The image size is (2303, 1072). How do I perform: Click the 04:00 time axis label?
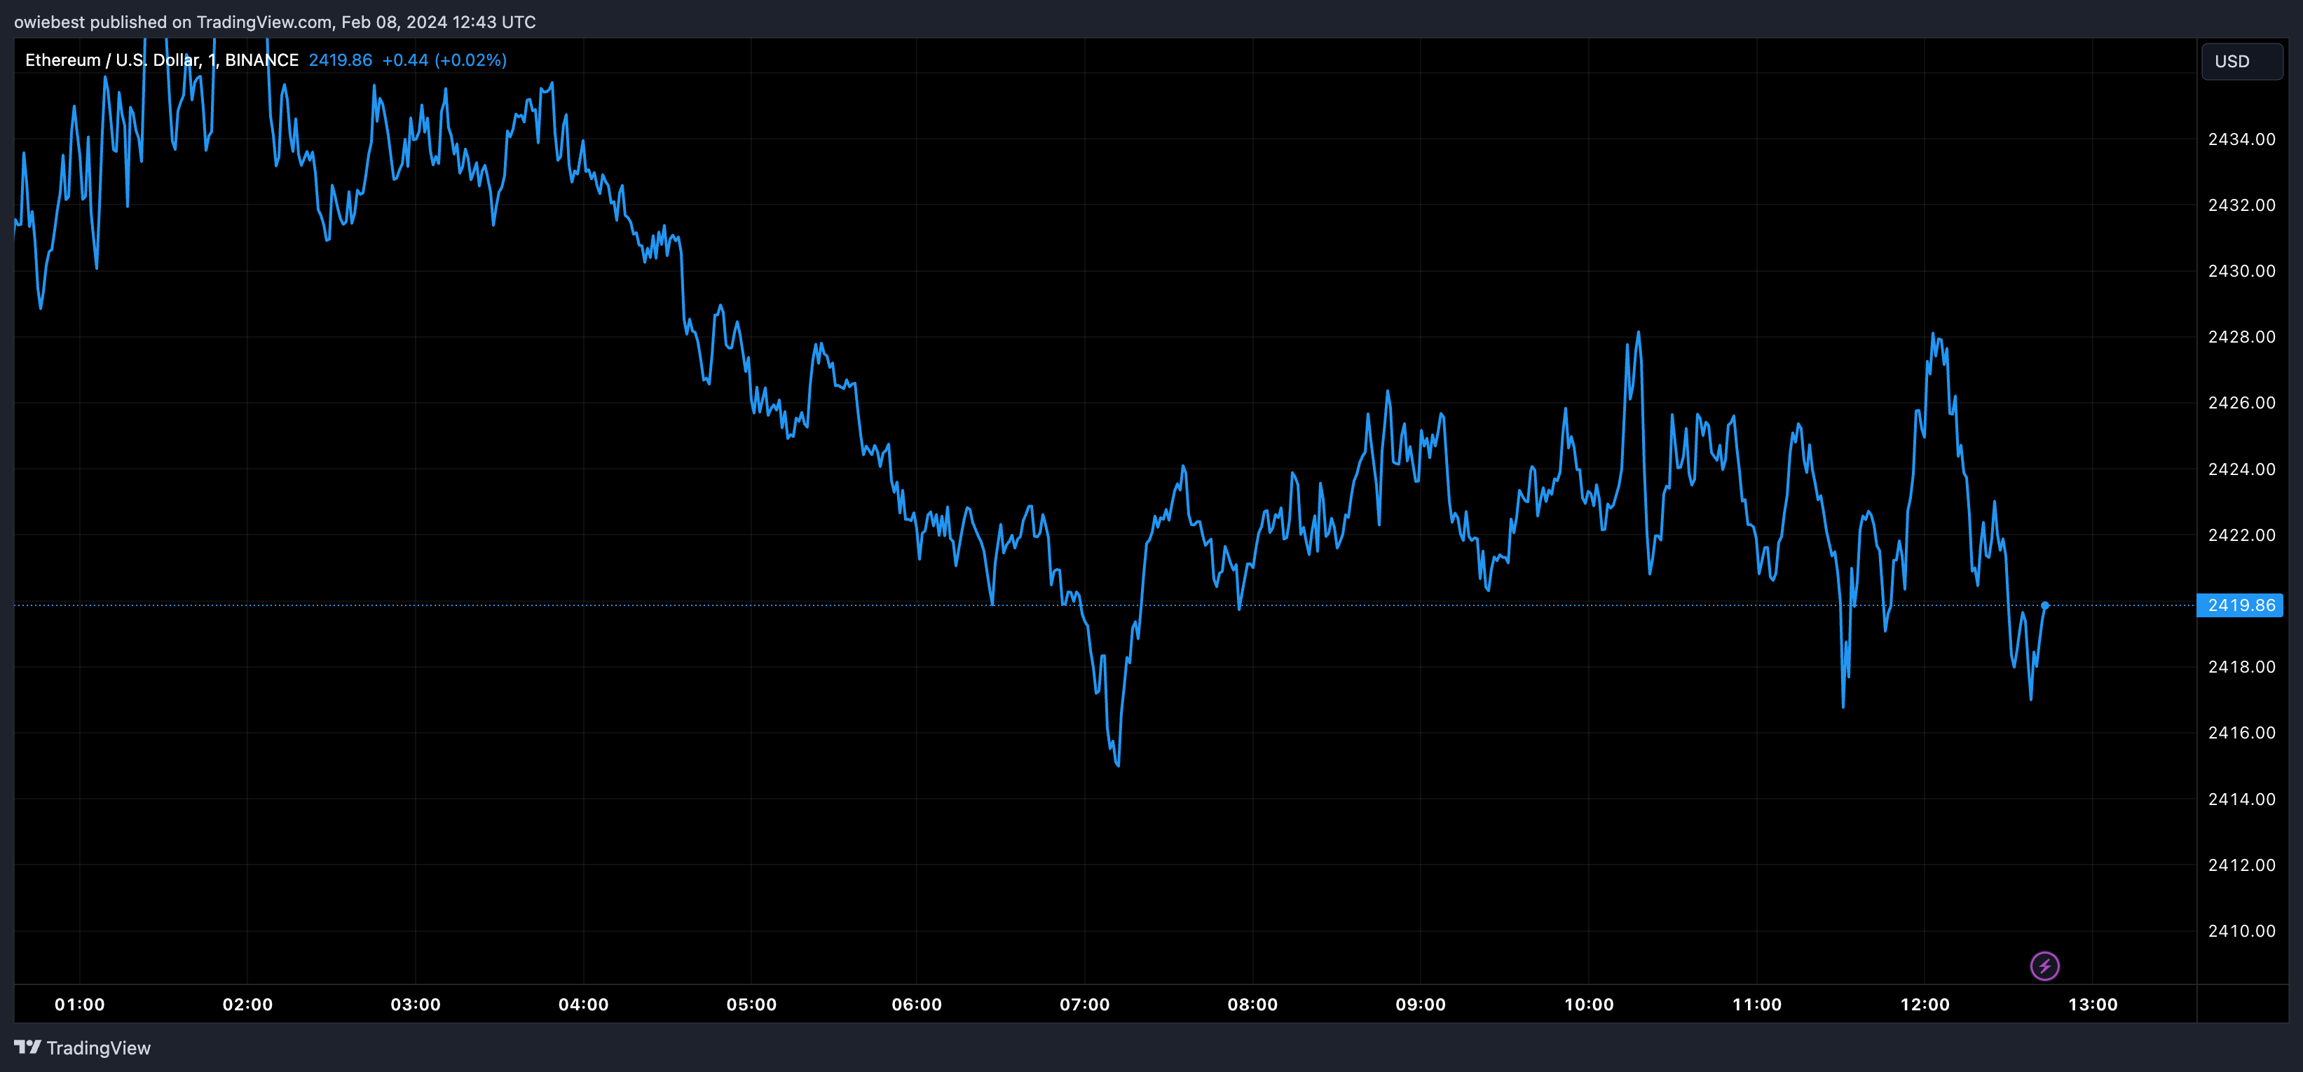pos(584,1004)
